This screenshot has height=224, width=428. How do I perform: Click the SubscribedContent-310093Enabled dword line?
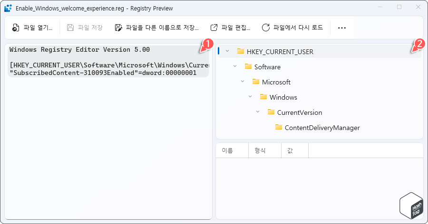click(x=103, y=73)
